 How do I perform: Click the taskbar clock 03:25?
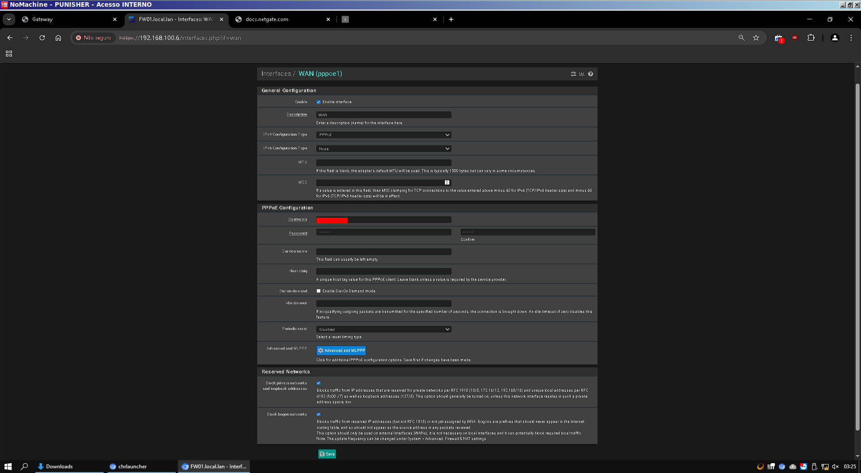(850, 466)
